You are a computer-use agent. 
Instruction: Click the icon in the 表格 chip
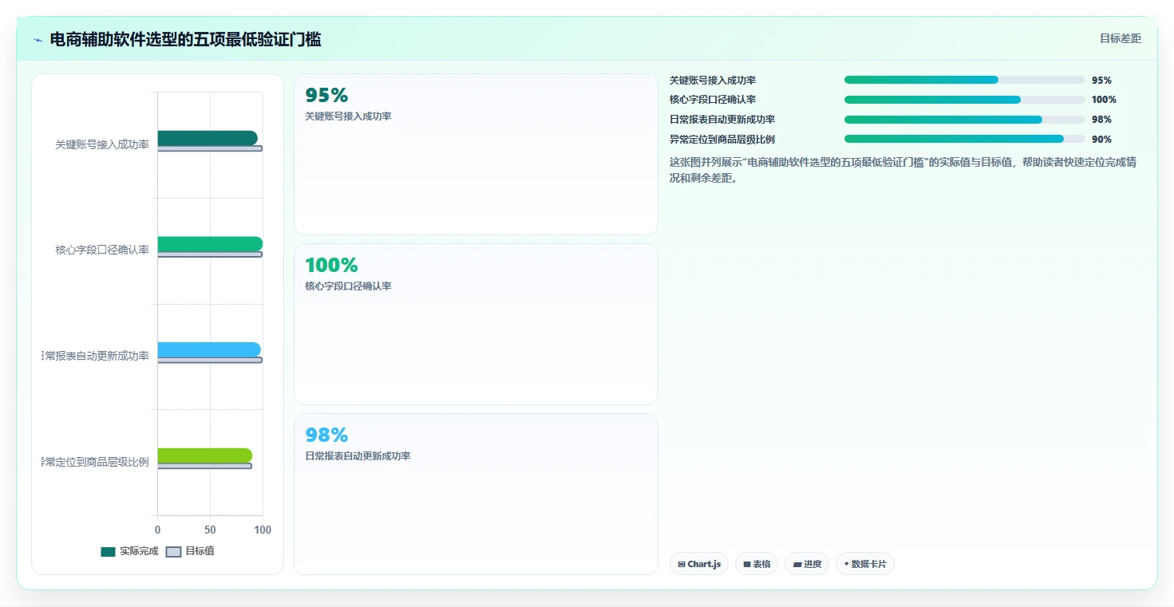pos(747,565)
